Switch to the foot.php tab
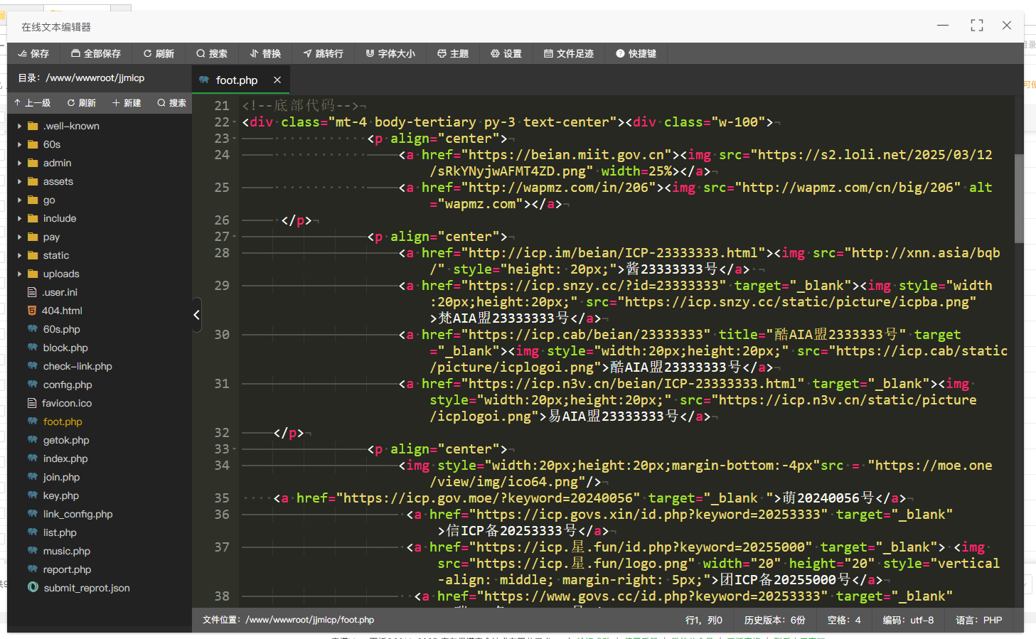Image resolution: width=1036 pixels, height=639 pixels. pyautogui.click(x=237, y=80)
